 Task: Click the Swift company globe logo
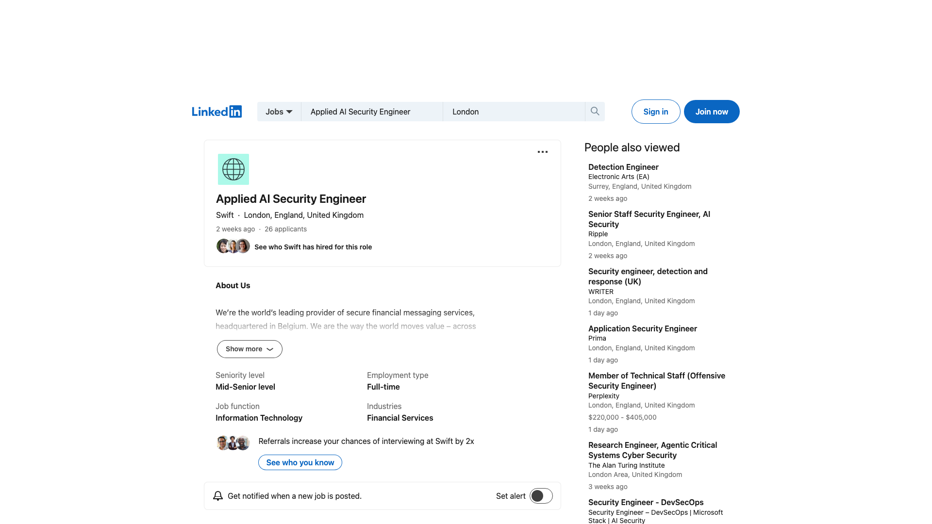(233, 169)
